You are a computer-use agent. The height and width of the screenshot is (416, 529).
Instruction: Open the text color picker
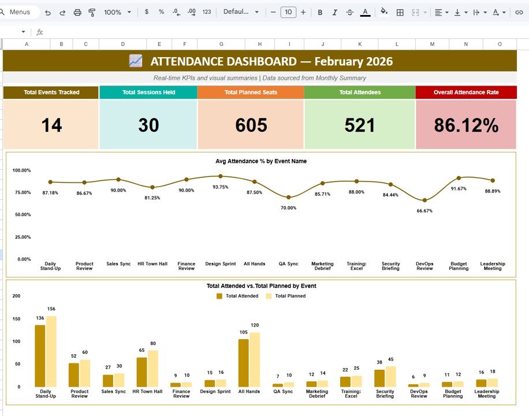[365, 12]
